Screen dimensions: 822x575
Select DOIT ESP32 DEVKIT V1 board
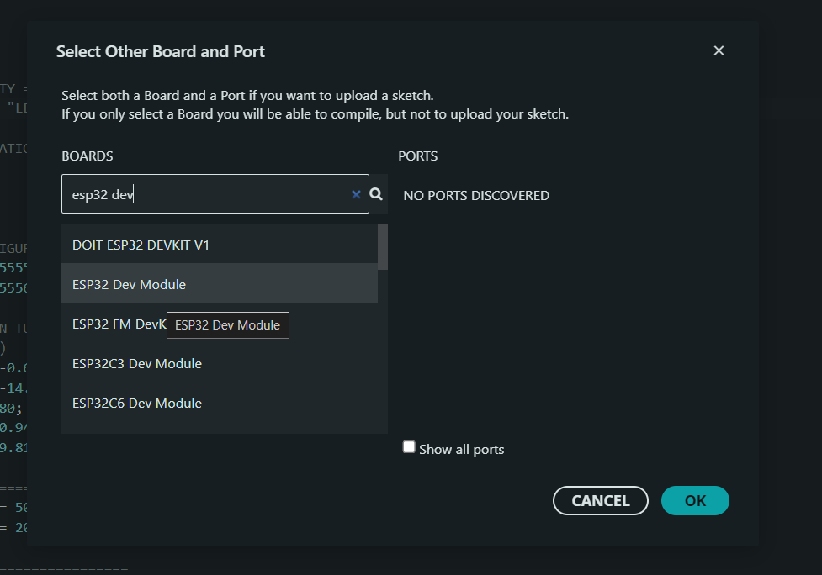point(219,245)
